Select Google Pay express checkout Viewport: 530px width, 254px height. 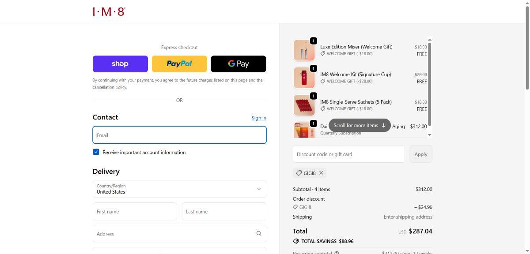click(238, 64)
